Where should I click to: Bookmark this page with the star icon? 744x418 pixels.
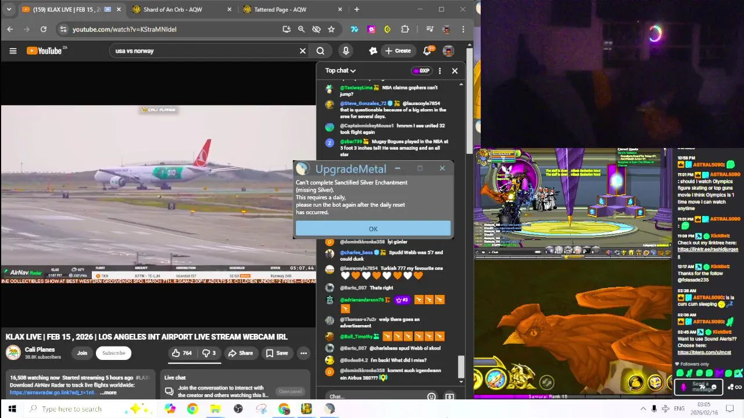pos(331,29)
